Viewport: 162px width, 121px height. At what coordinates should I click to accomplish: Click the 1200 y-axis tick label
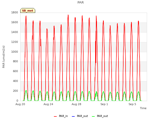pyautogui.click(x=15, y=42)
